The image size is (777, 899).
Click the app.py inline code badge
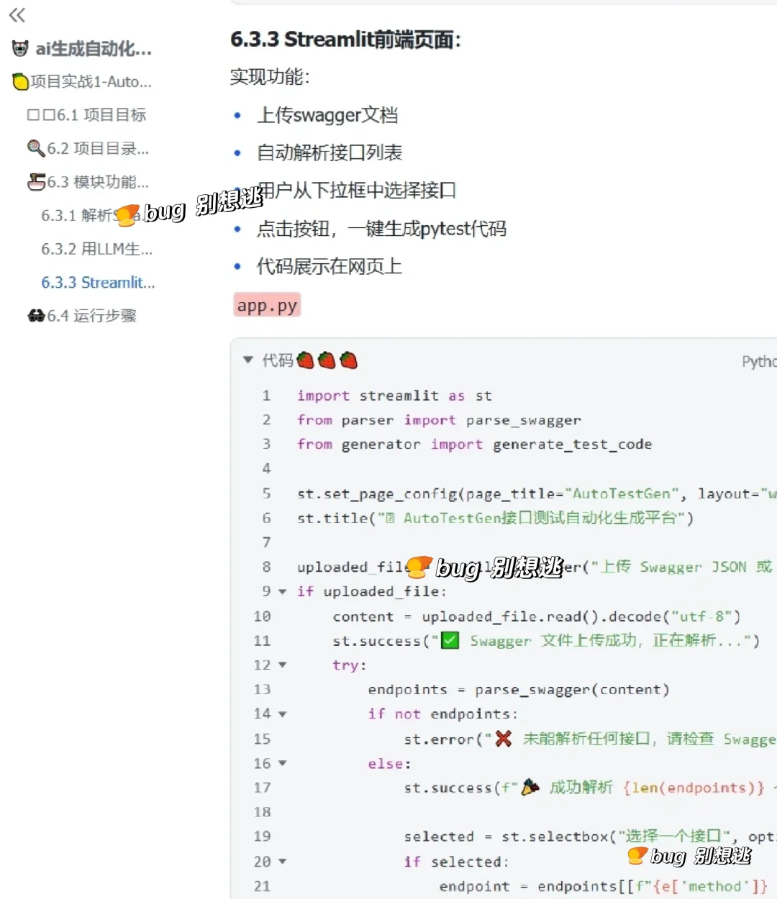tap(266, 305)
